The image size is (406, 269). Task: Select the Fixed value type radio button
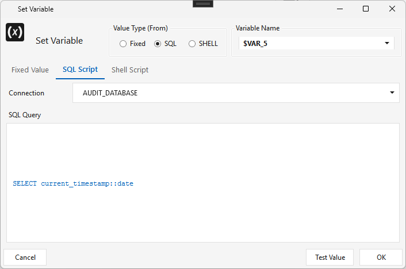point(123,44)
